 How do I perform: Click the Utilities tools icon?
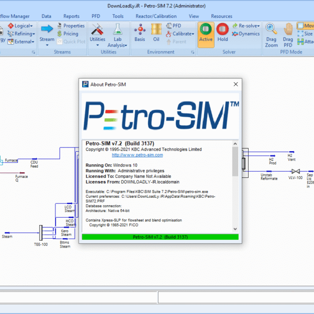click(97, 29)
